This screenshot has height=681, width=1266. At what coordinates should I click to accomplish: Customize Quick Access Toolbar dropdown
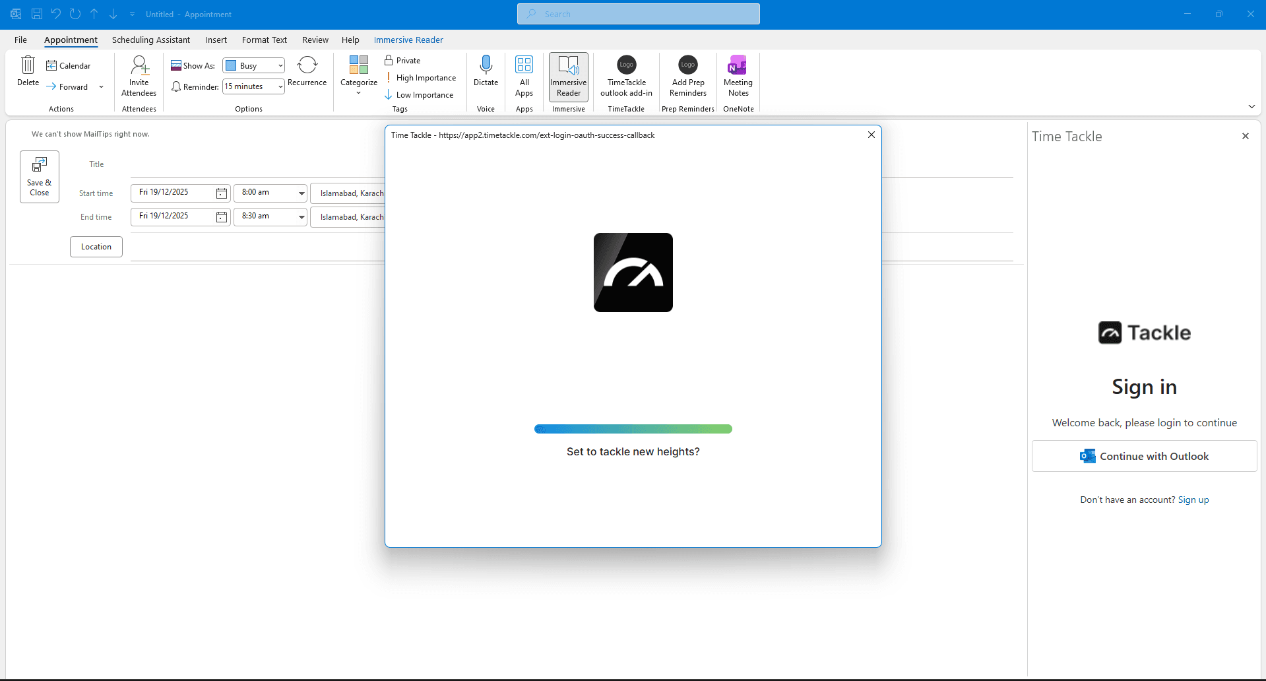tap(132, 14)
